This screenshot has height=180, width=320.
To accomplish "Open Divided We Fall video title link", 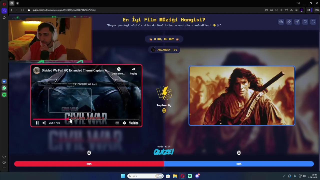I will (75, 70).
